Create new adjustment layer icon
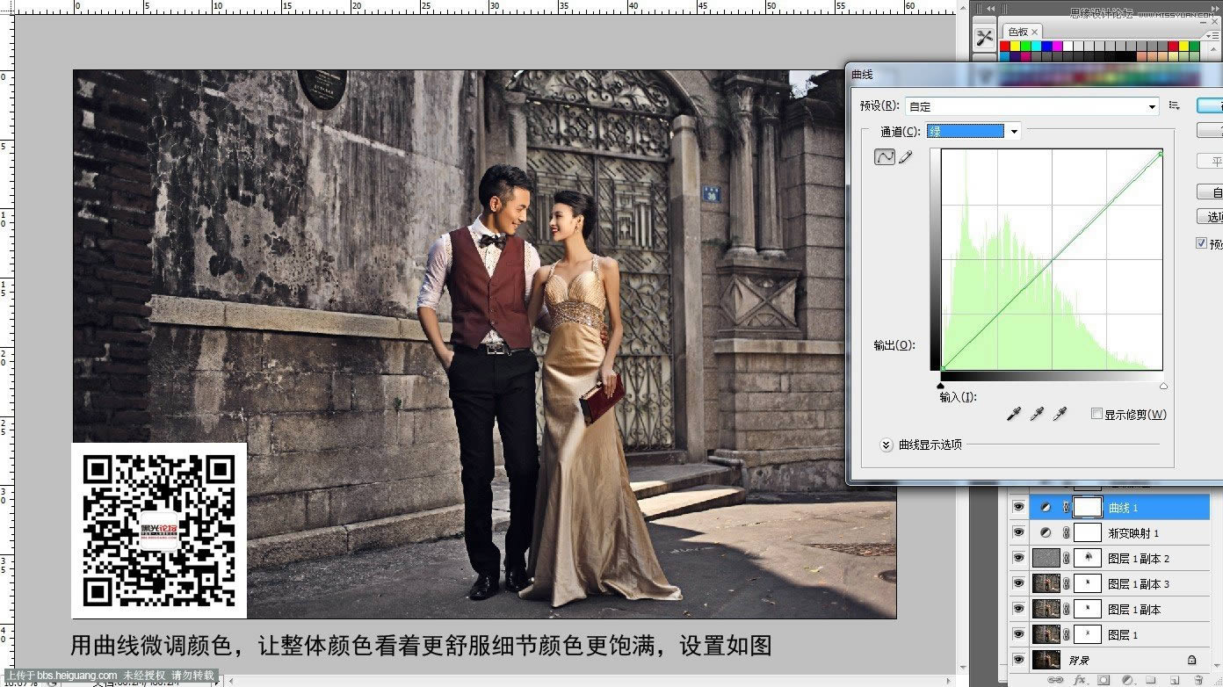The width and height of the screenshot is (1223, 687). pos(1127,680)
